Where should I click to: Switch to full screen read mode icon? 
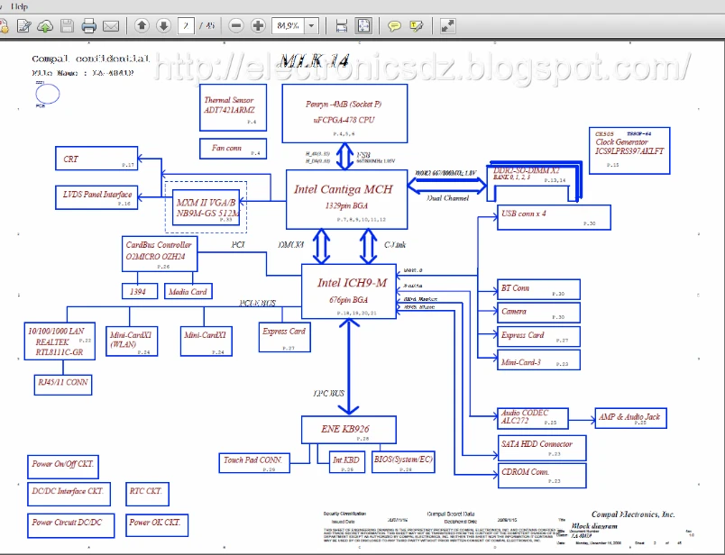447,26
